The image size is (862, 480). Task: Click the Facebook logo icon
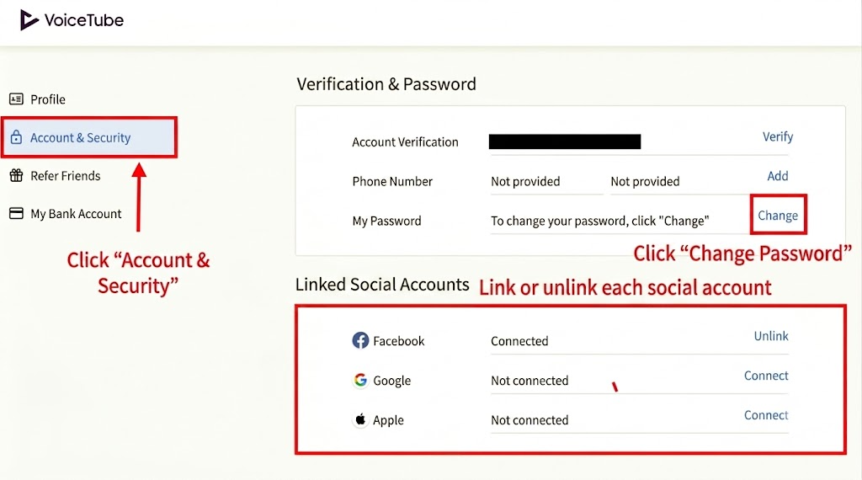[360, 340]
